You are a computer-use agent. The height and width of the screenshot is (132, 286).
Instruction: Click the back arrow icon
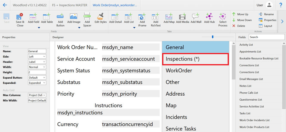[5, 5]
